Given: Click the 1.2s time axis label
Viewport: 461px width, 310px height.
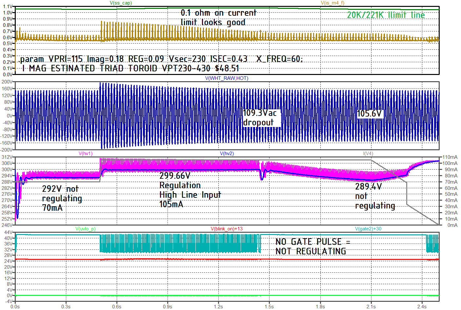Looking at the screenshot, I should tap(218, 307).
